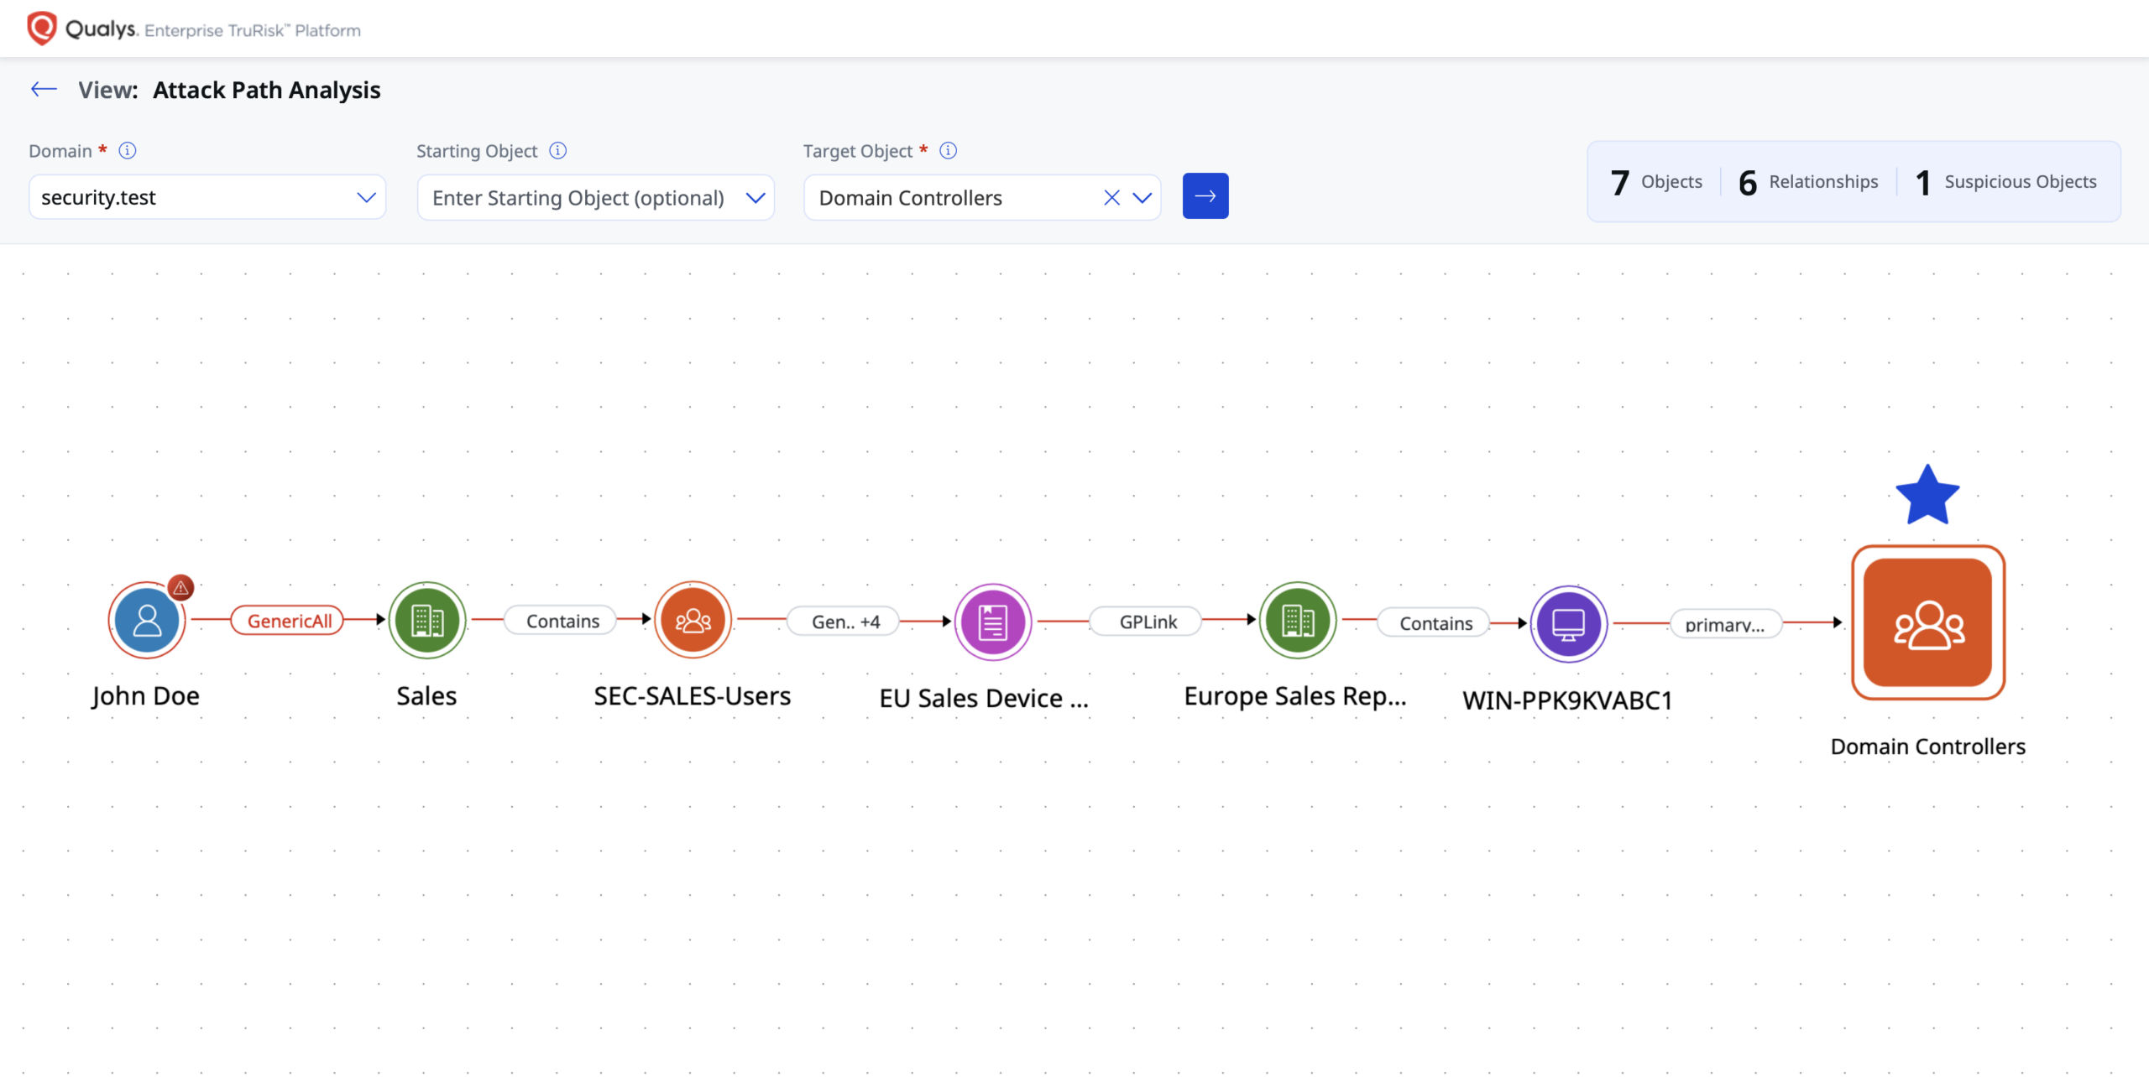Click the WIN-PPK9KVABC1 computer node
2149x1077 pixels.
[x=1568, y=624]
